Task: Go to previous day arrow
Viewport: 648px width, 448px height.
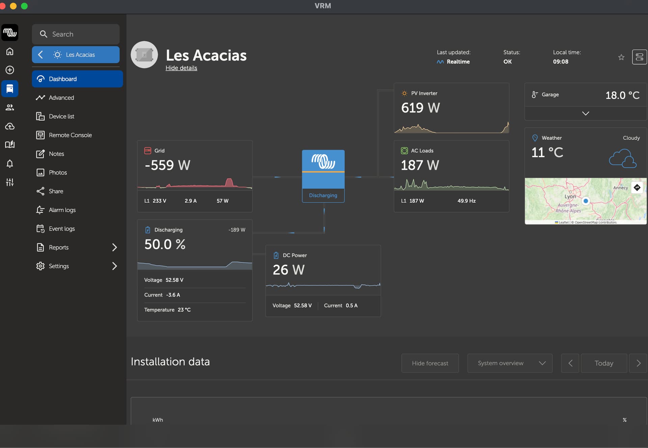Action: pos(570,363)
